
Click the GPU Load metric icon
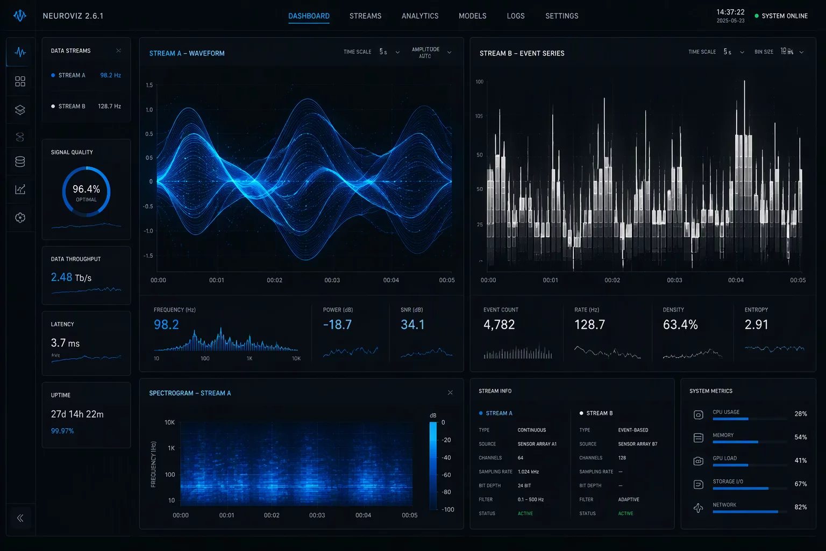(x=698, y=461)
